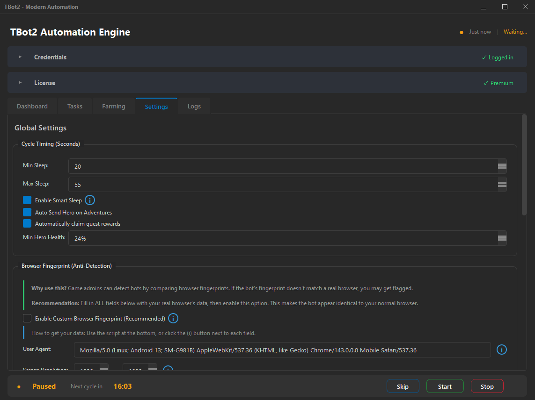The width and height of the screenshot is (535, 400).
Task: Click the Paused status dot in the bottom bar
Action: pos(19,386)
